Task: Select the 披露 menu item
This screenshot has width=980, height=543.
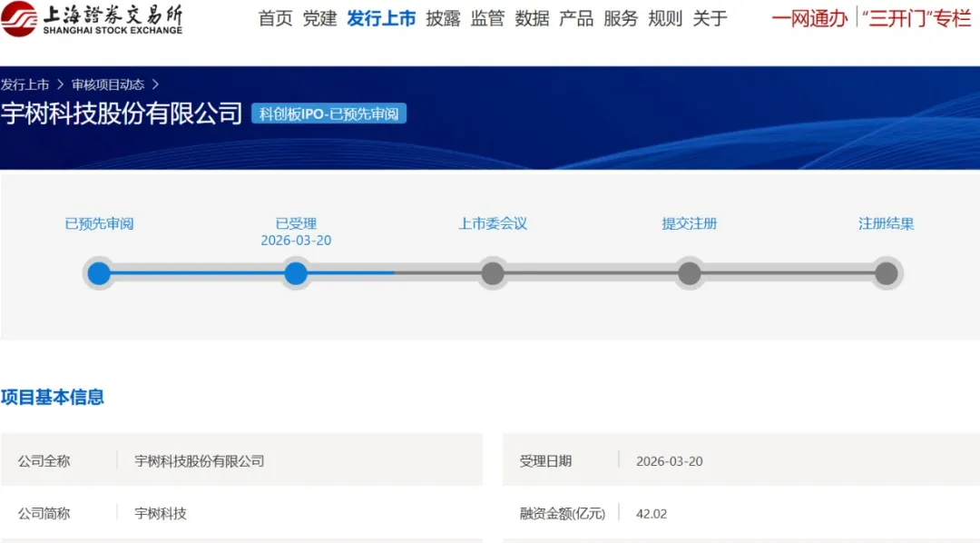Action: pos(442,18)
